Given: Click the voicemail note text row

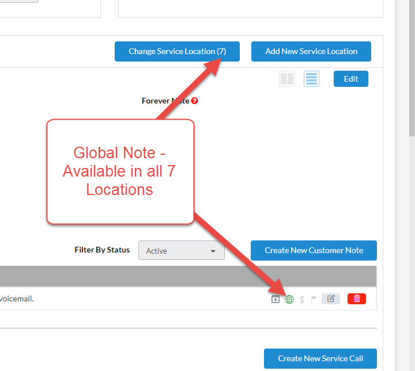Looking at the screenshot, I should pos(115,299).
